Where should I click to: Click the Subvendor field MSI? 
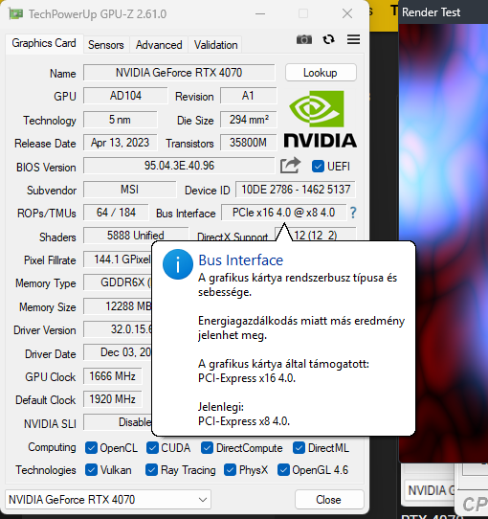(x=130, y=190)
